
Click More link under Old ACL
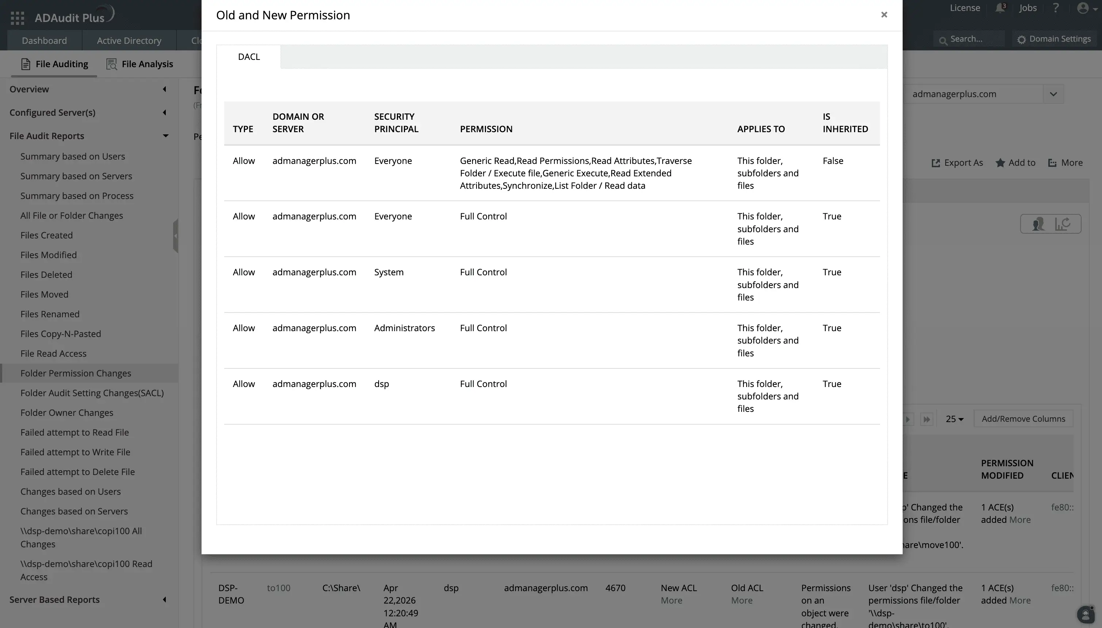[742, 600]
